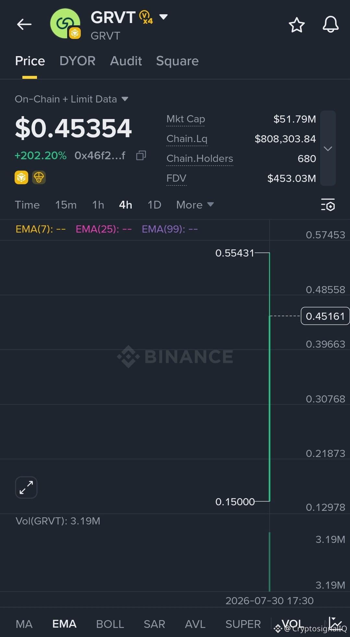Expand chart to fullscreen with arrows icon
The height and width of the screenshot is (637, 350).
click(x=26, y=487)
